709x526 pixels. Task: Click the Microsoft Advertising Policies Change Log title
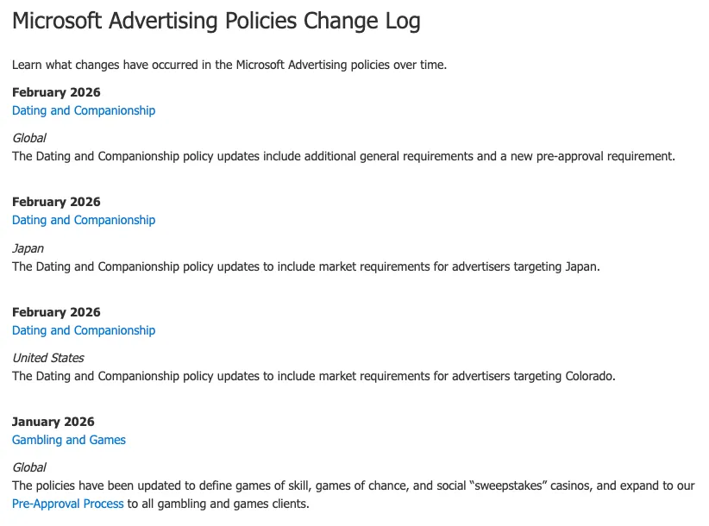(x=216, y=22)
